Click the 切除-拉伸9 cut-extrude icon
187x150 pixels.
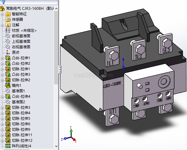(x=8, y=130)
